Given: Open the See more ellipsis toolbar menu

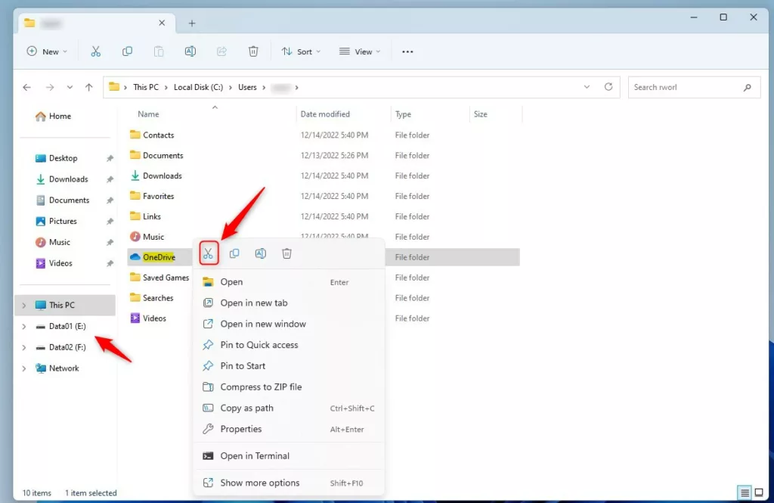Looking at the screenshot, I should [407, 51].
